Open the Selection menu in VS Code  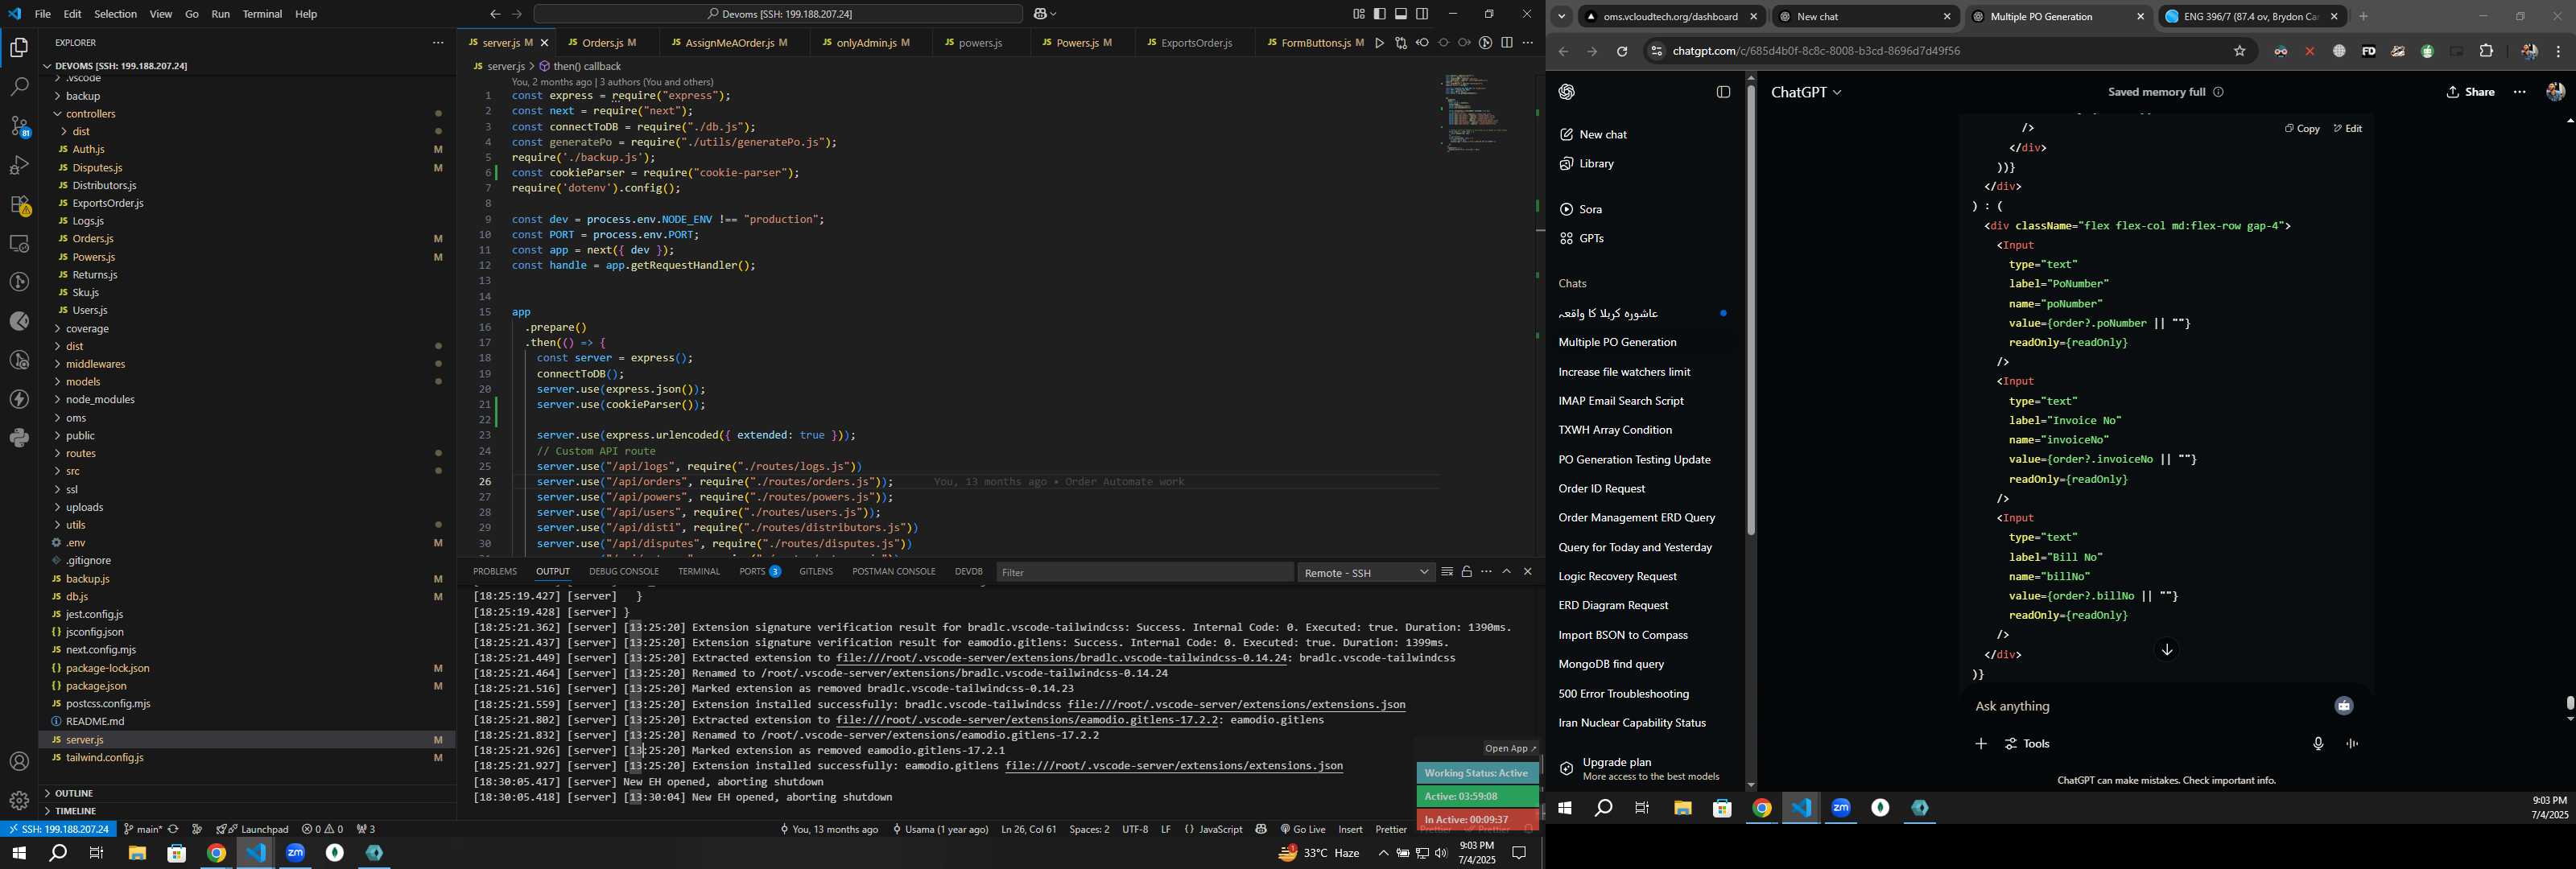(115, 14)
